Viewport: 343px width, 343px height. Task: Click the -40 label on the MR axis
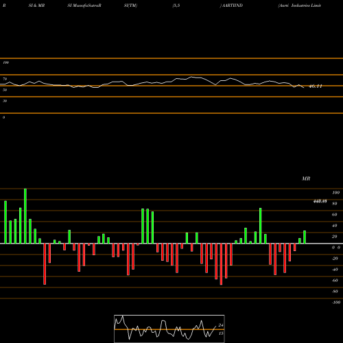click(335, 270)
